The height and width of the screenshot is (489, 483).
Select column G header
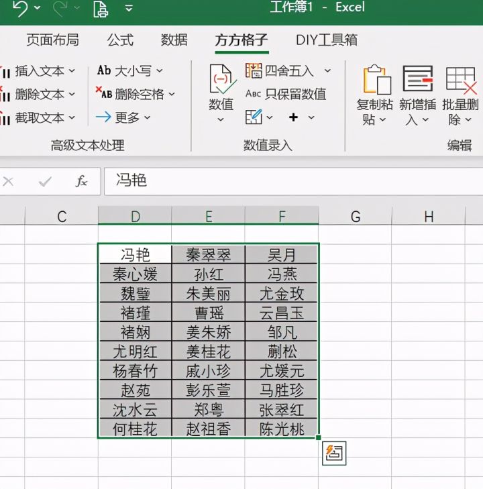point(355,216)
